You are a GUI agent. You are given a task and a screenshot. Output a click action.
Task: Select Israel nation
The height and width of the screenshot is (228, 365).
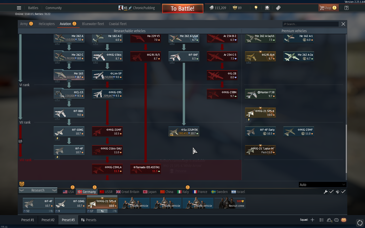tap(238, 192)
